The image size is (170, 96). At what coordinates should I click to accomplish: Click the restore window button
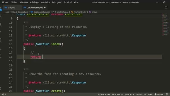(164, 2)
